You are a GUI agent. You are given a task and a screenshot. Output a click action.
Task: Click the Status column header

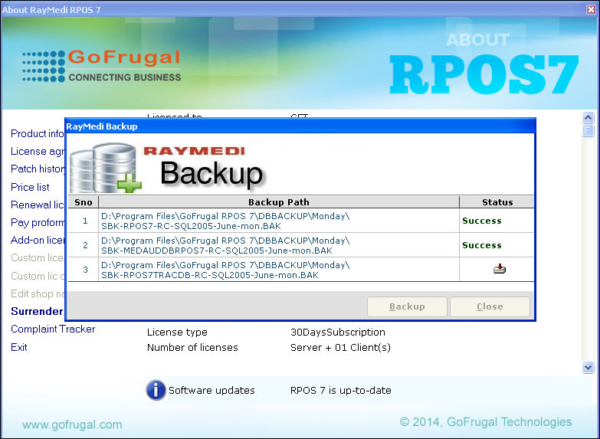coord(497,202)
